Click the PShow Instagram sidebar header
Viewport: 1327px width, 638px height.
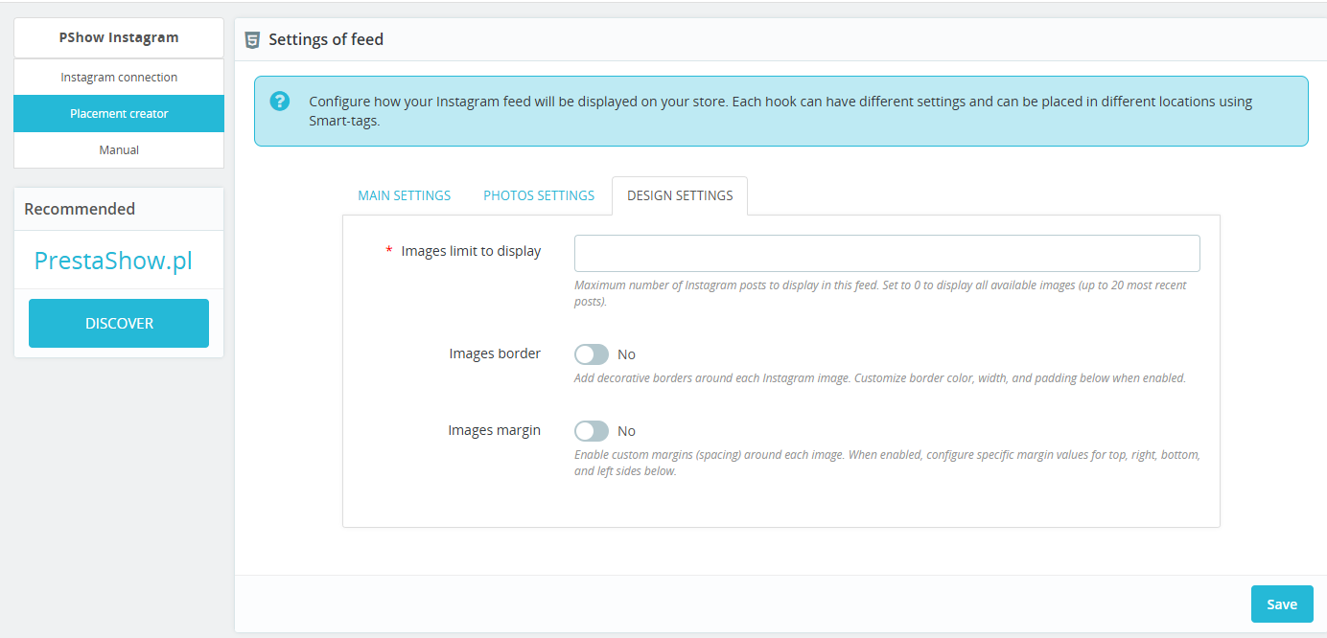coord(119,38)
